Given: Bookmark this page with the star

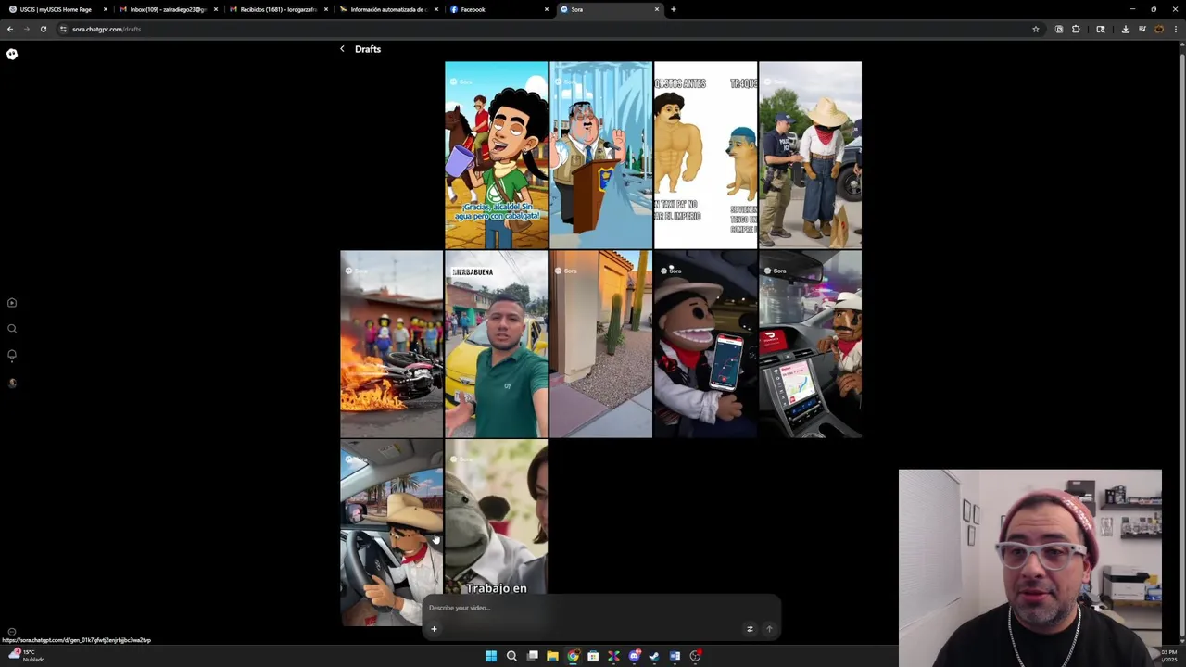Looking at the screenshot, I should click(x=1036, y=29).
